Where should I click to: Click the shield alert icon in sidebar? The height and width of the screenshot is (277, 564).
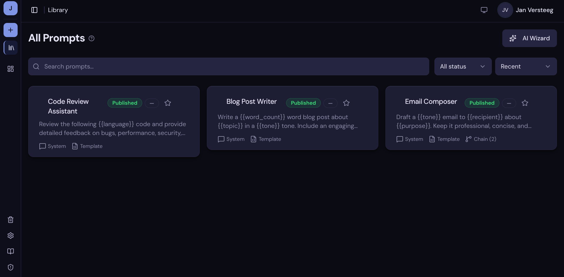(x=11, y=267)
